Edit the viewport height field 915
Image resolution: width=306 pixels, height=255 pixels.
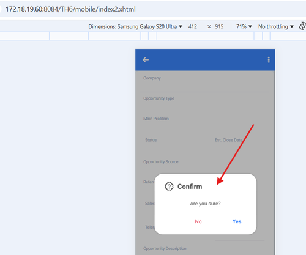(219, 26)
